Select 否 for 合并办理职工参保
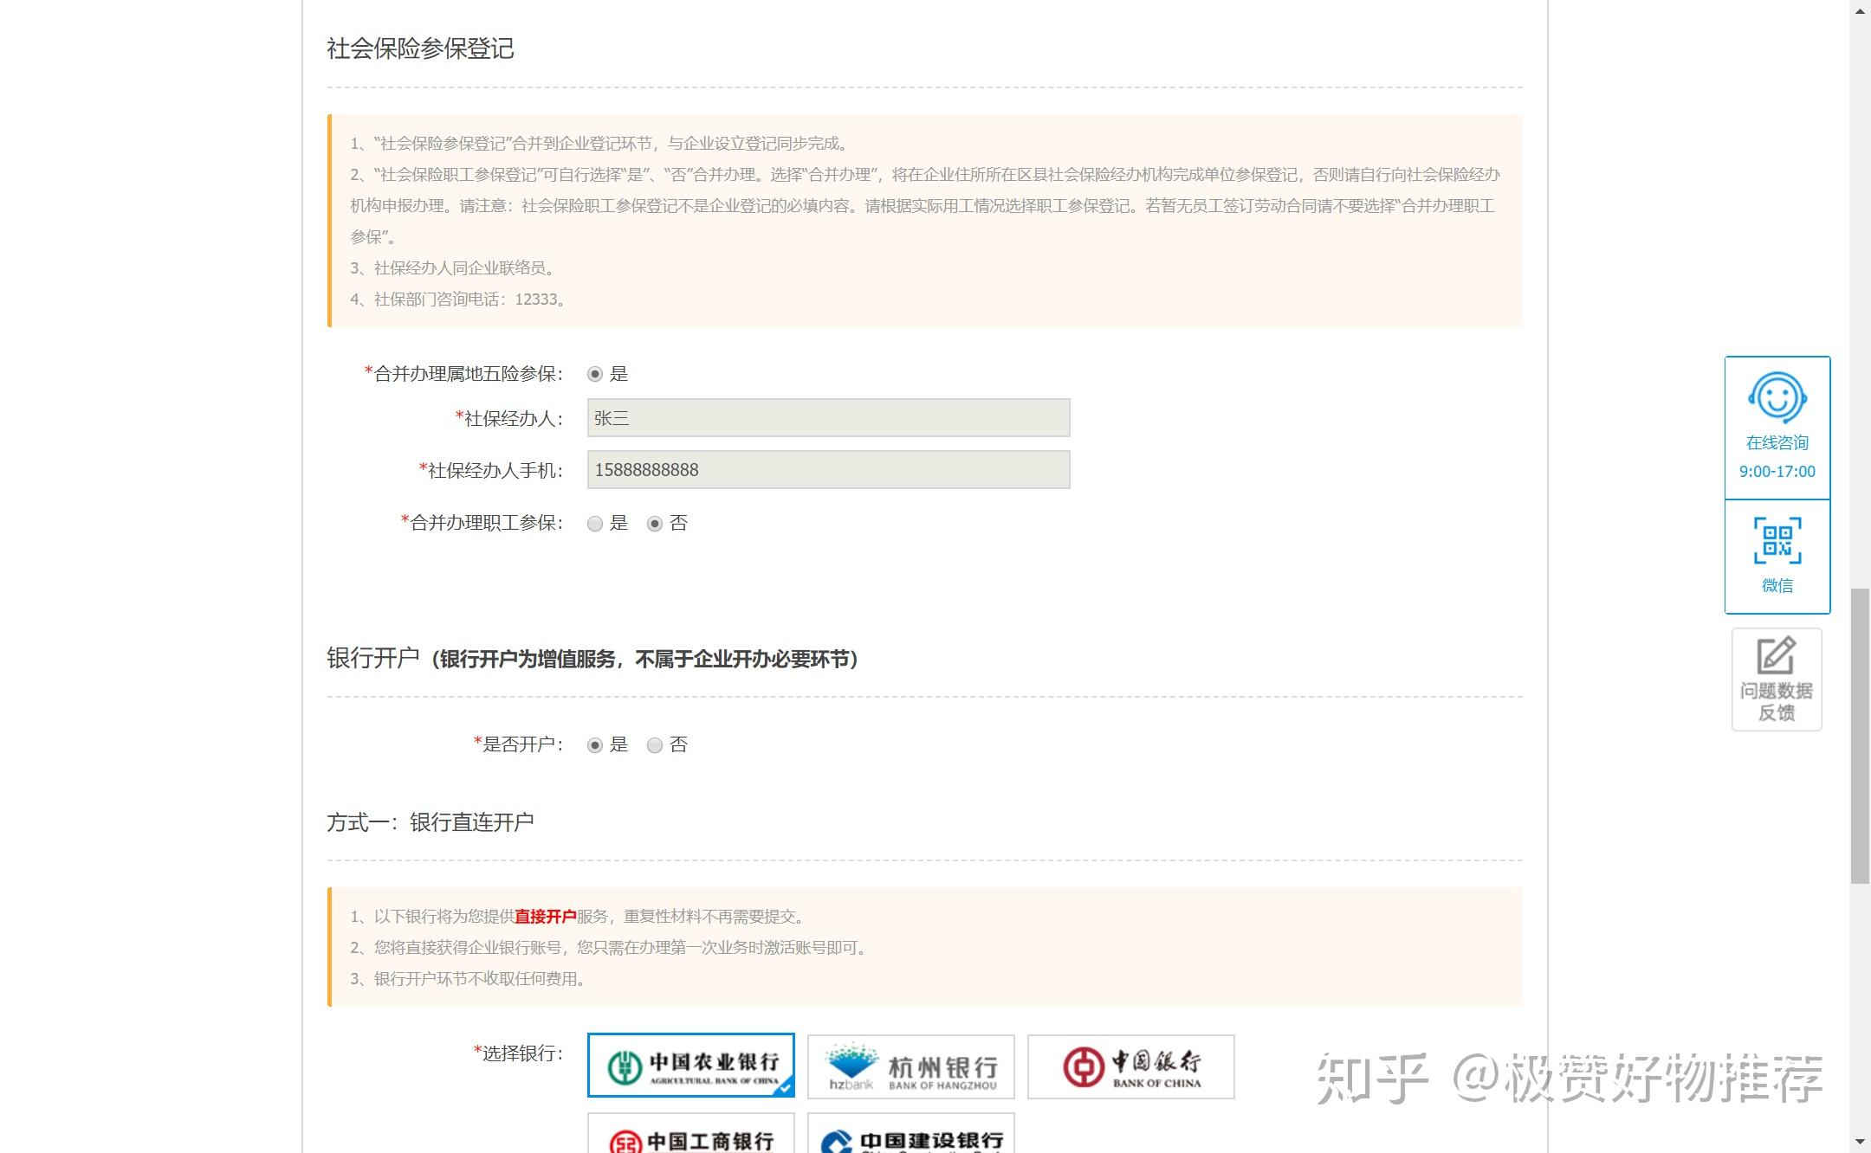The height and width of the screenshot is (1153, 1871). (x=655, y=523)
